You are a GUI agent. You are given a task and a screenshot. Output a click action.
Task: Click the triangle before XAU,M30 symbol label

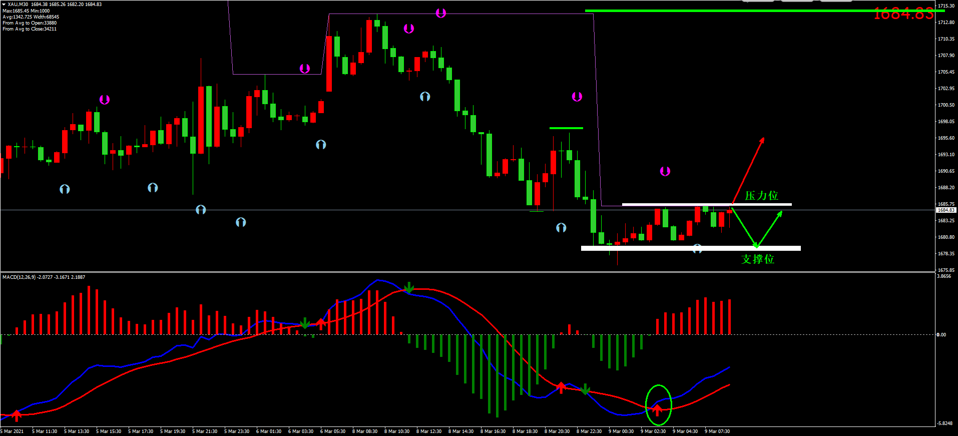point(4,5)
